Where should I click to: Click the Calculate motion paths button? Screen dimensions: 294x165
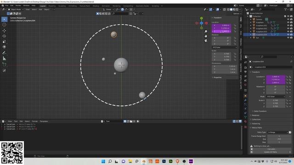pyautogui.click(x=271, y=149)
